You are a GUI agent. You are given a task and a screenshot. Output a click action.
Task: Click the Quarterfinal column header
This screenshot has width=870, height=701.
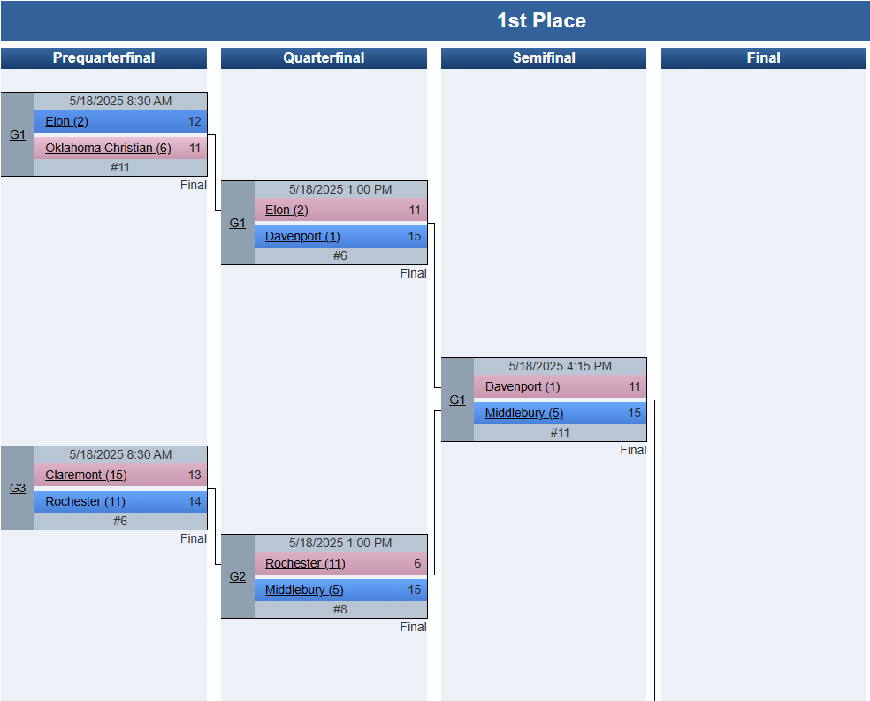point(324,58)
